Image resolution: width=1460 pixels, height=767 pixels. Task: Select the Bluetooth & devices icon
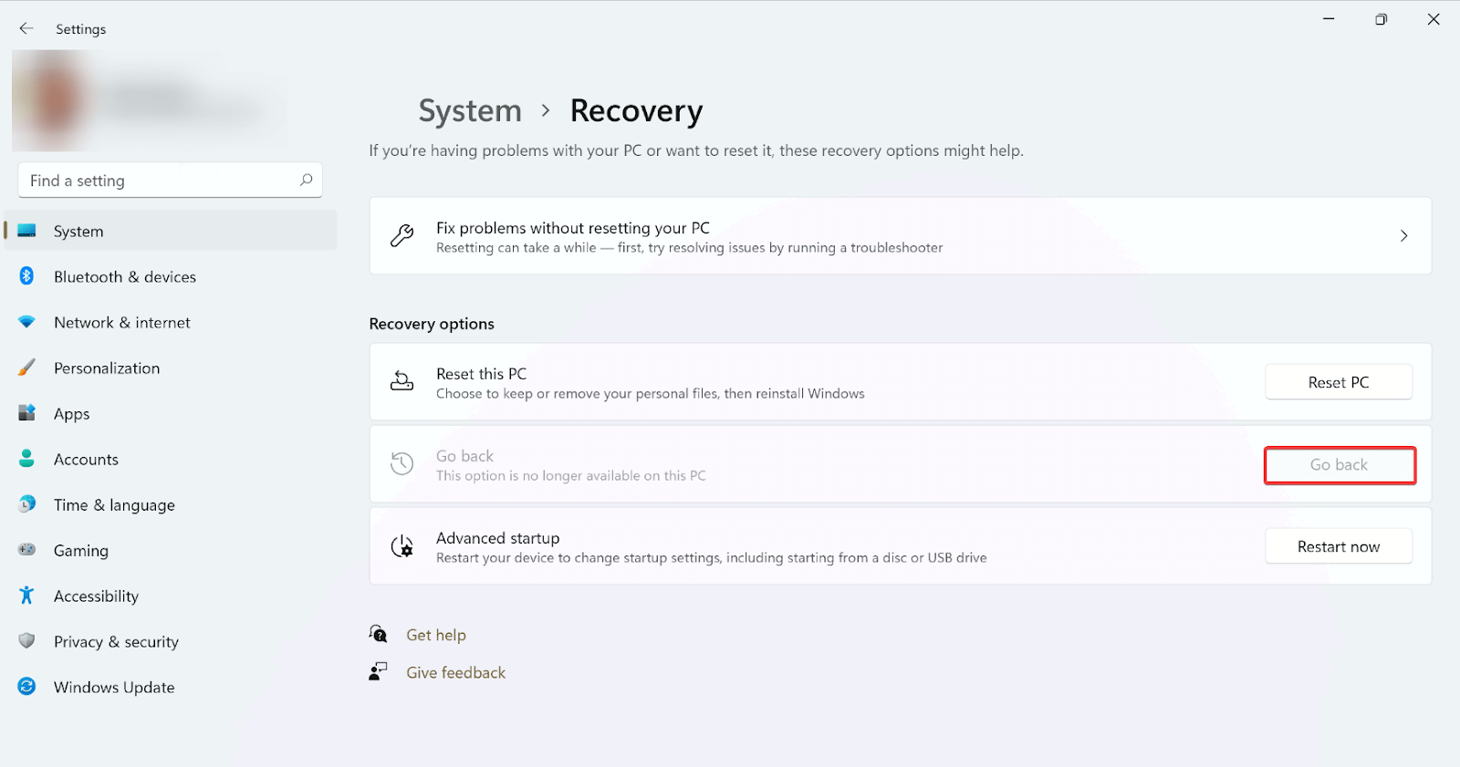click(x=26, y=276)
